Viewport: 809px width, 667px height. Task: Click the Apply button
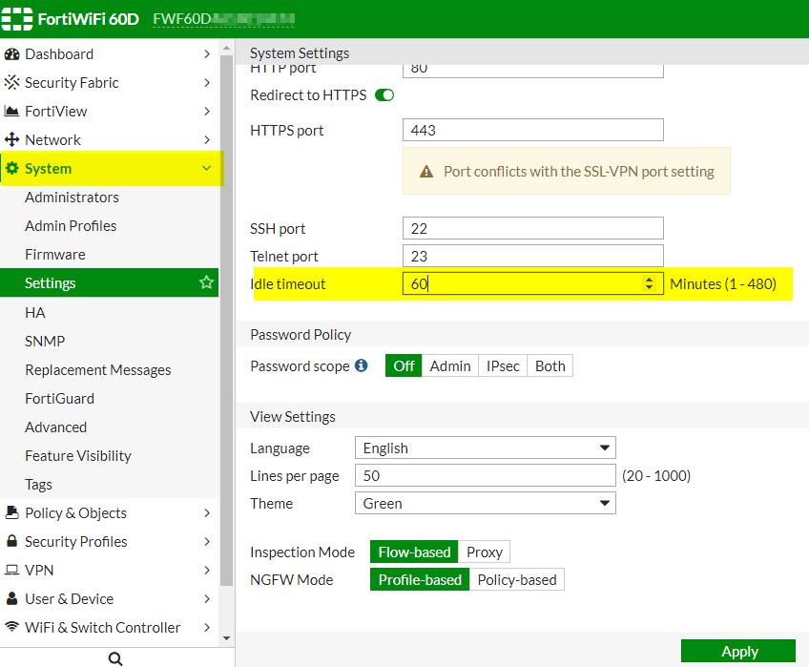pyautogui.click(x=738, y=652)
